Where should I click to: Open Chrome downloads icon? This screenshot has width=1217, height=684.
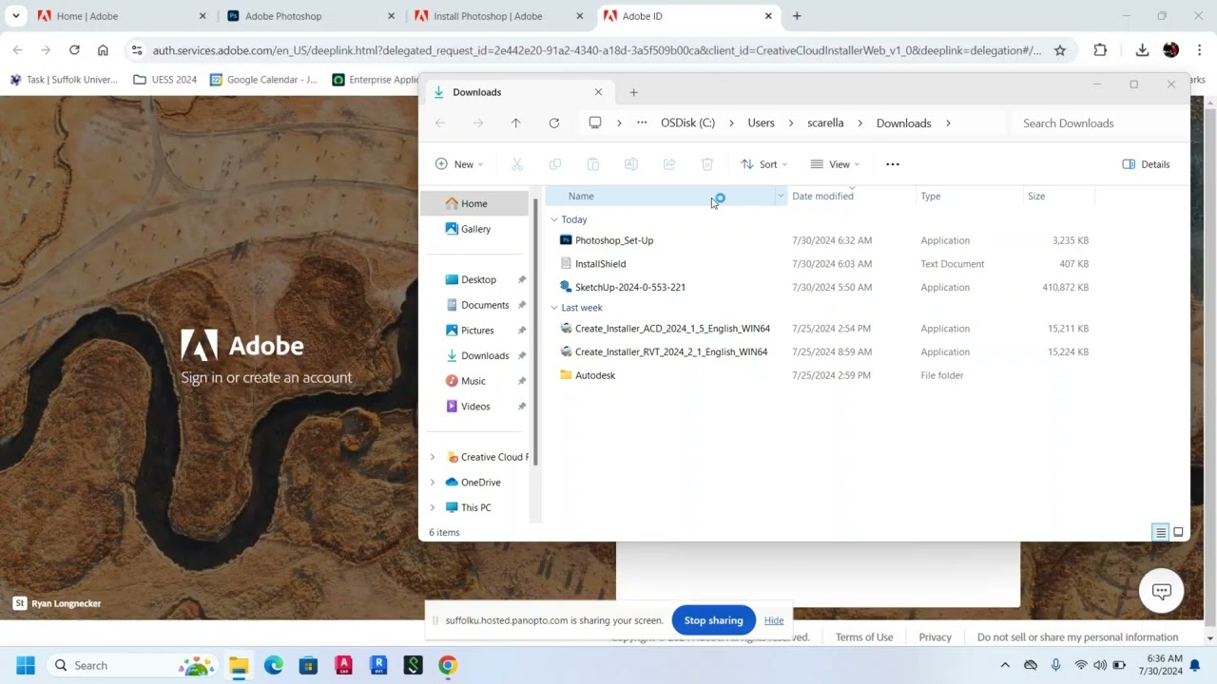(x=1142, y=50)
